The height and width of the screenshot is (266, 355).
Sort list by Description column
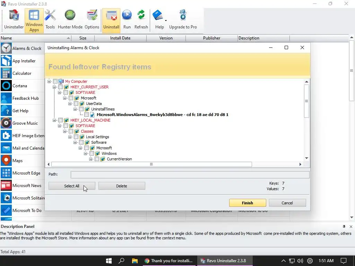click(263, 38)
